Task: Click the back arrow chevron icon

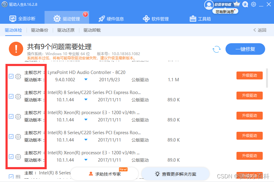Action: [x=254, y=30]
